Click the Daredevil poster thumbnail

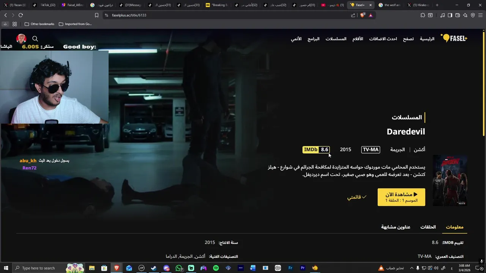click(450, 180)
